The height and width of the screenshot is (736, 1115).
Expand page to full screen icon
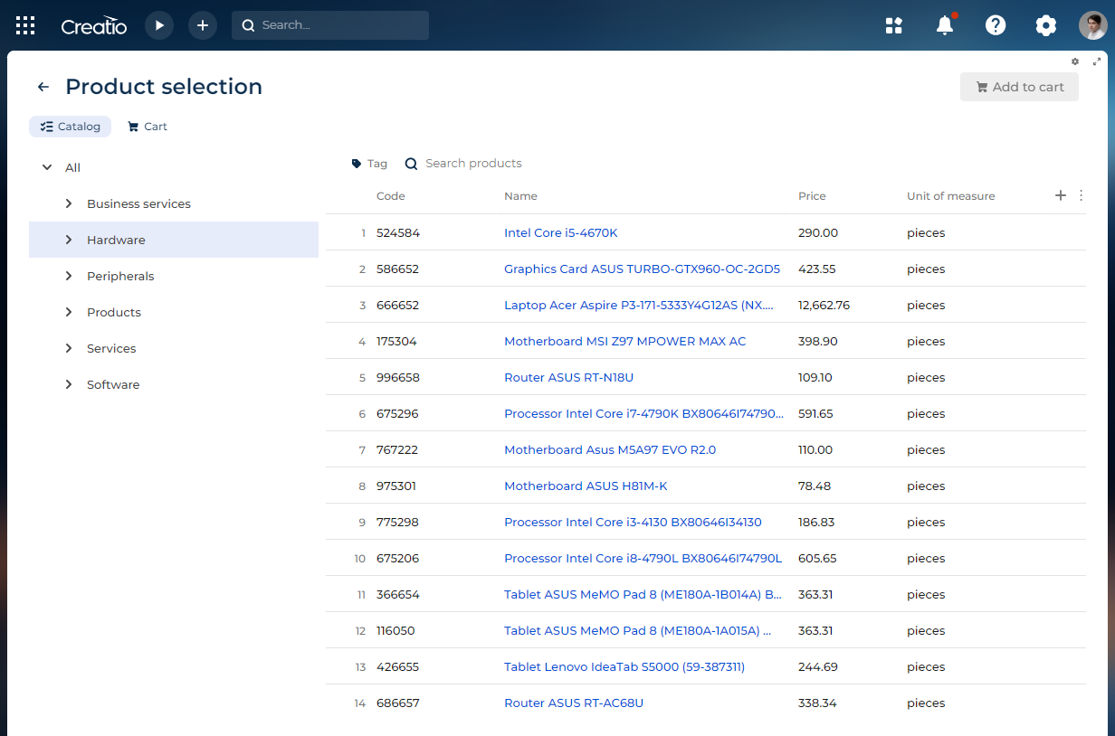pos(1098,61)
